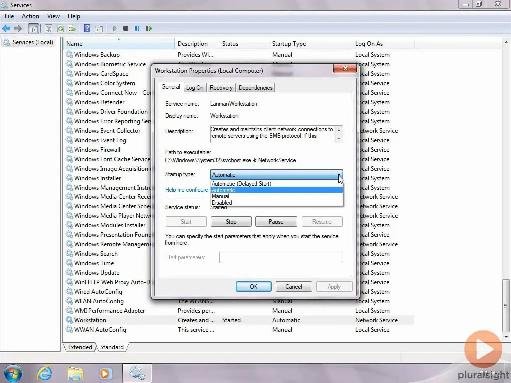
Task: Switch to Extended view tab
Action: [80, 347]
